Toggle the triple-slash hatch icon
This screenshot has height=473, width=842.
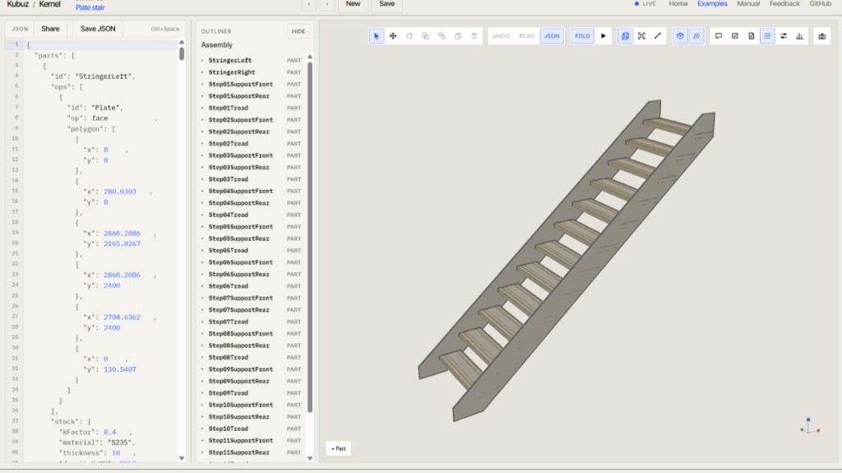tap(696, 36)
